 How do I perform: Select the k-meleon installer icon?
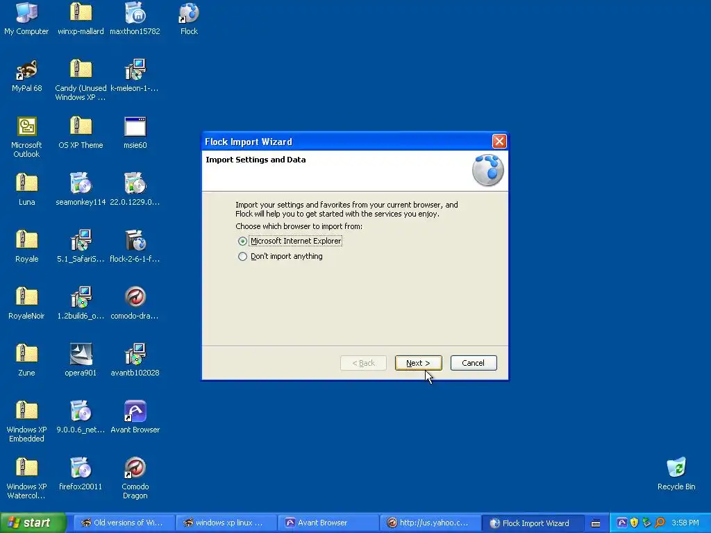[x=135, y=76]
